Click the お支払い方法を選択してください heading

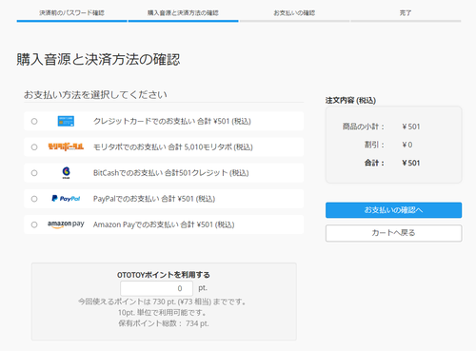pos(95,94)
